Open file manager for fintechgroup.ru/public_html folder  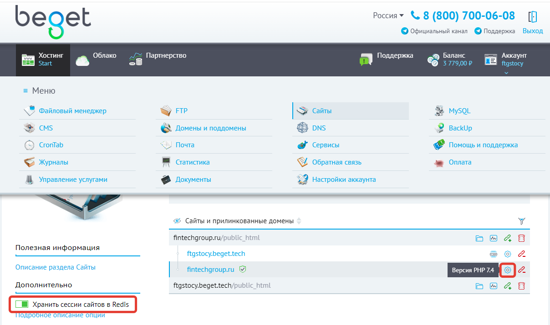(479, 238)
